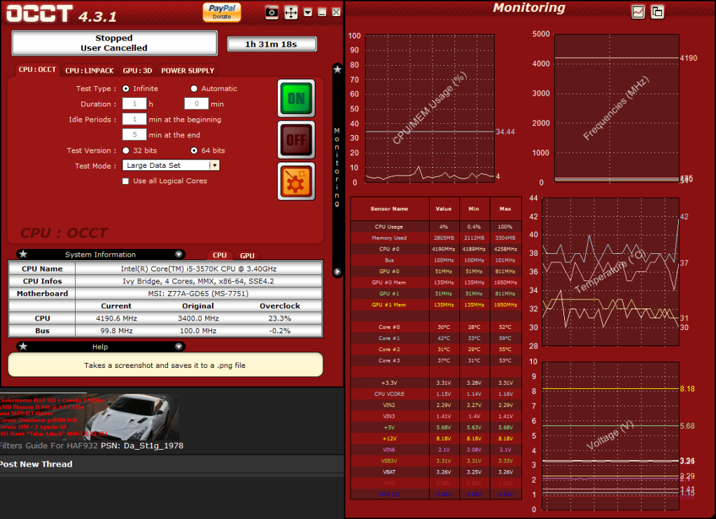This screenshot has width=716, height=519.
Task: Click the Monitoring graph icon
Action: 638,12
